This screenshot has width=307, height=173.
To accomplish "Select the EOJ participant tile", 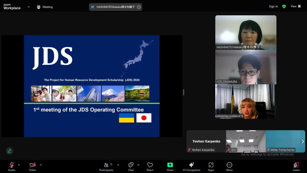I will click(246, 141).
